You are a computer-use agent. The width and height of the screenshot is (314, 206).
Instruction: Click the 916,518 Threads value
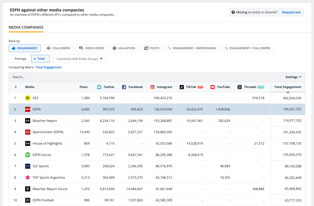pos(258,98)
